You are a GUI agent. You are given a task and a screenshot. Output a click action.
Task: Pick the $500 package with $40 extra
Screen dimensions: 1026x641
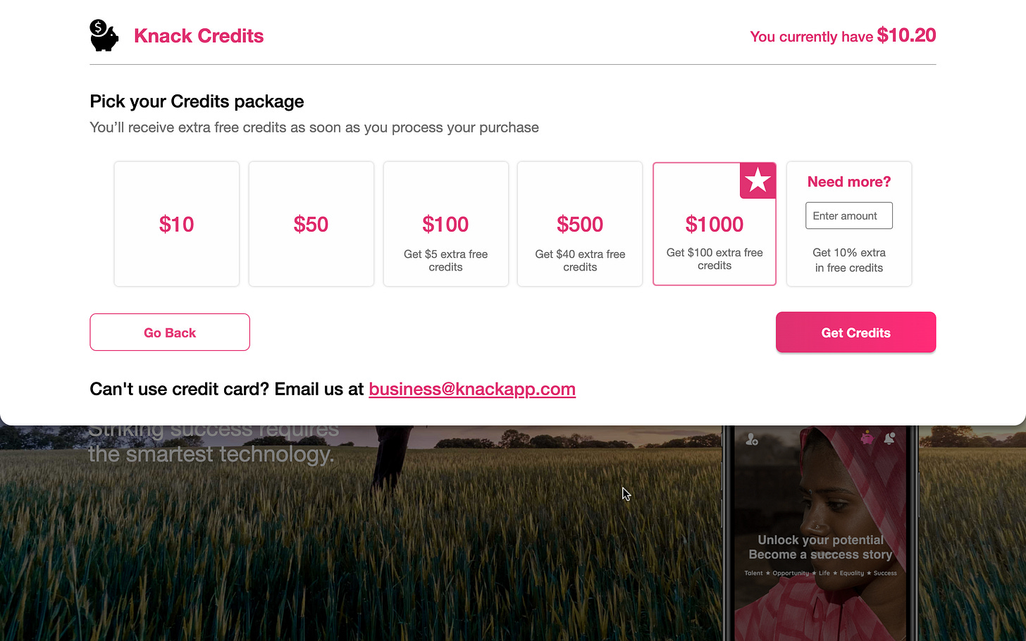(x=580, y=224)
